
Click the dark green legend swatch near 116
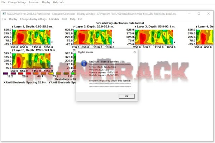pos(66,74)
